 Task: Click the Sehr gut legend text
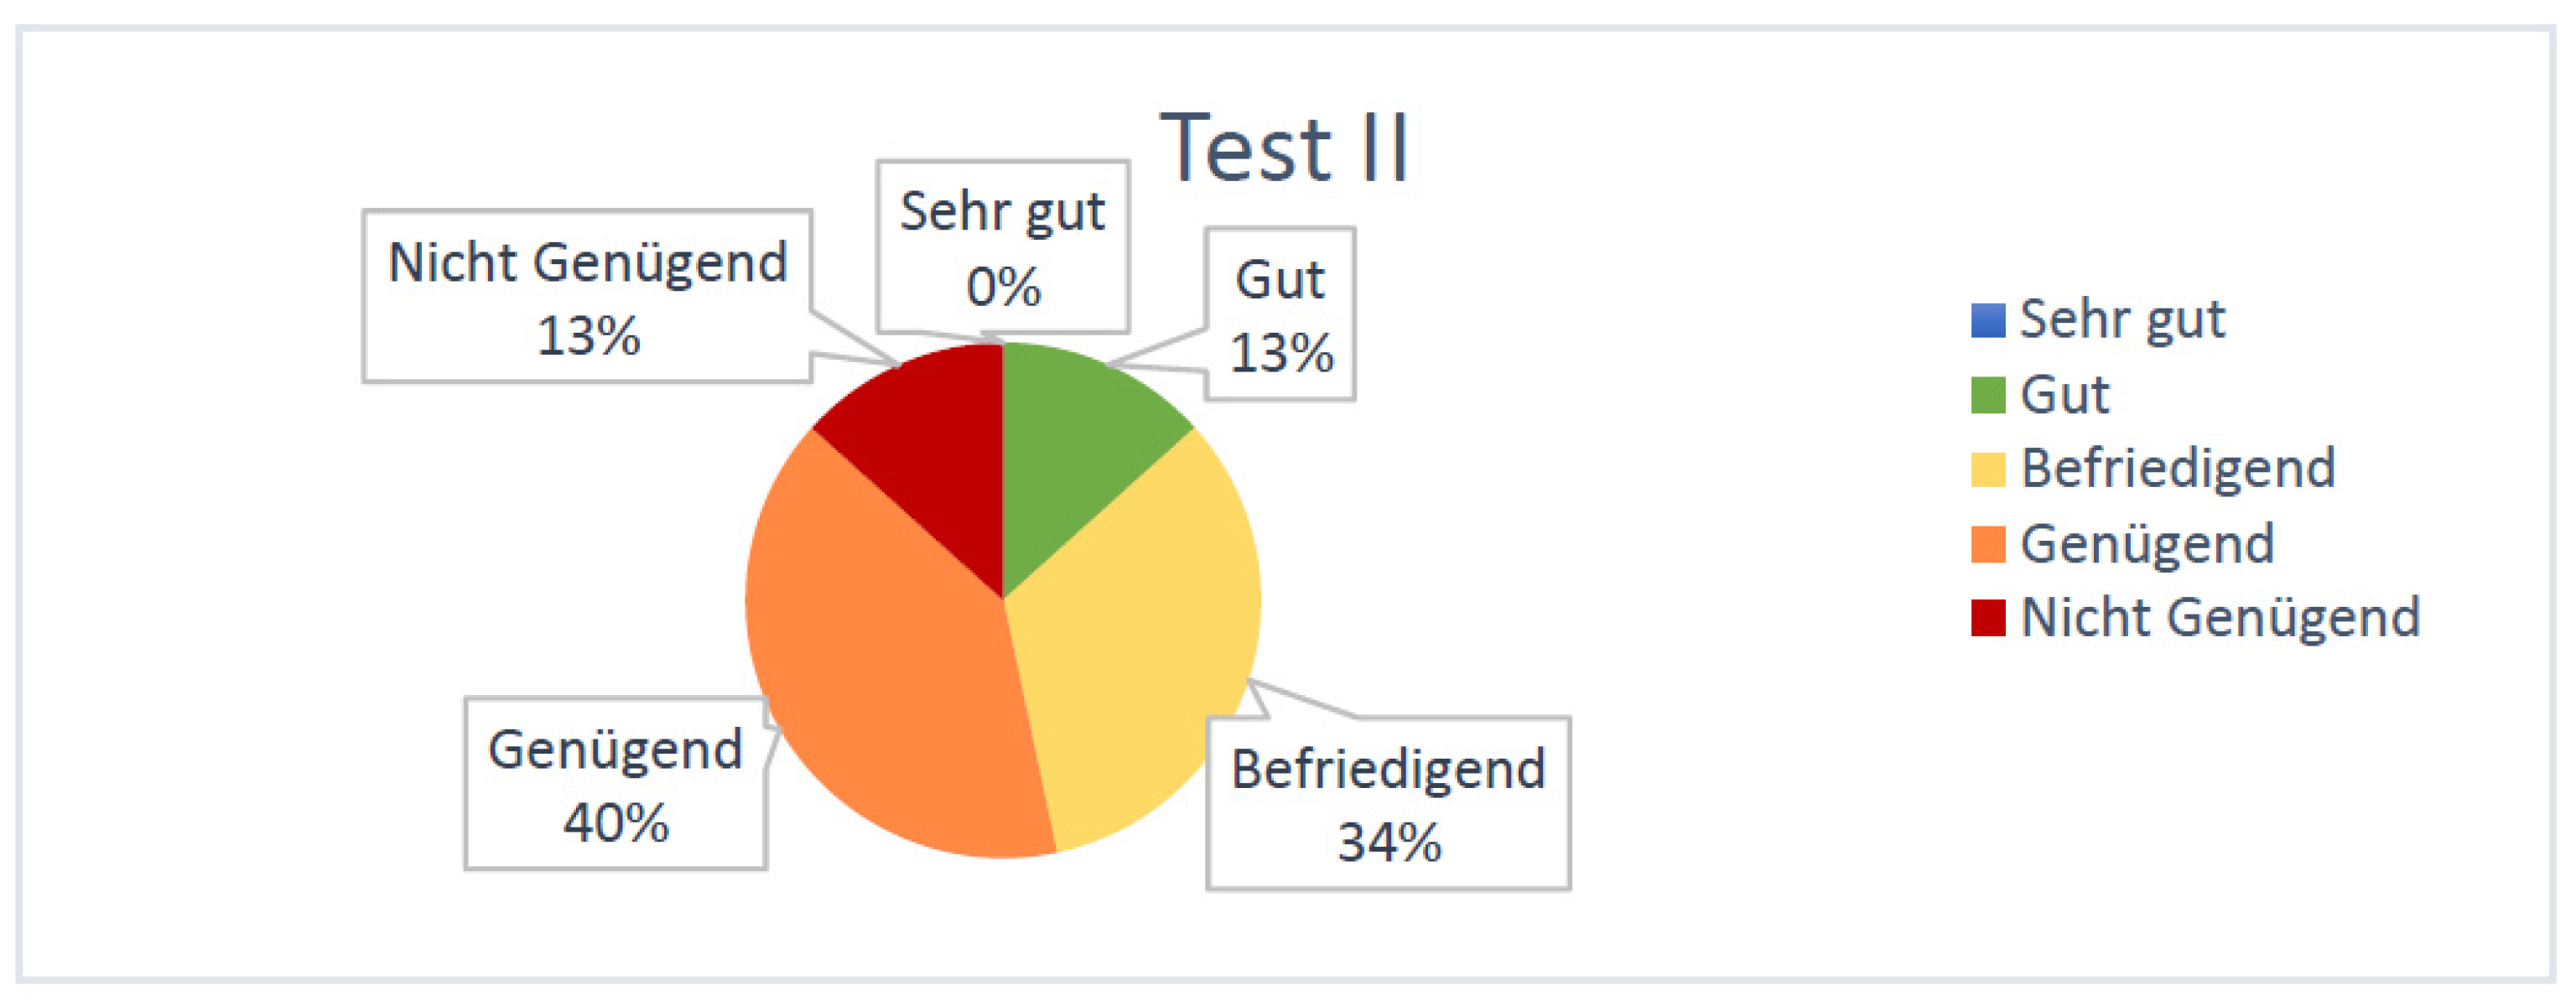coord(2122,320)
